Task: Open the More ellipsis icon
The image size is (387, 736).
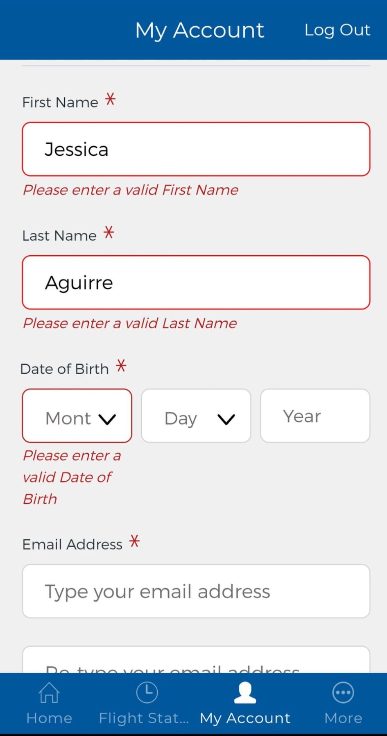Action: pos(343,693)
